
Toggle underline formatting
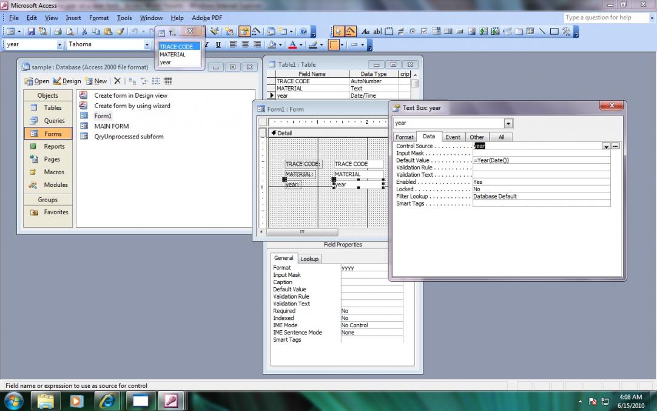tap(218, 44)
